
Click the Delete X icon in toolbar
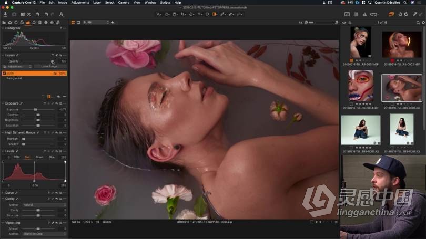[x=29, y=14]
